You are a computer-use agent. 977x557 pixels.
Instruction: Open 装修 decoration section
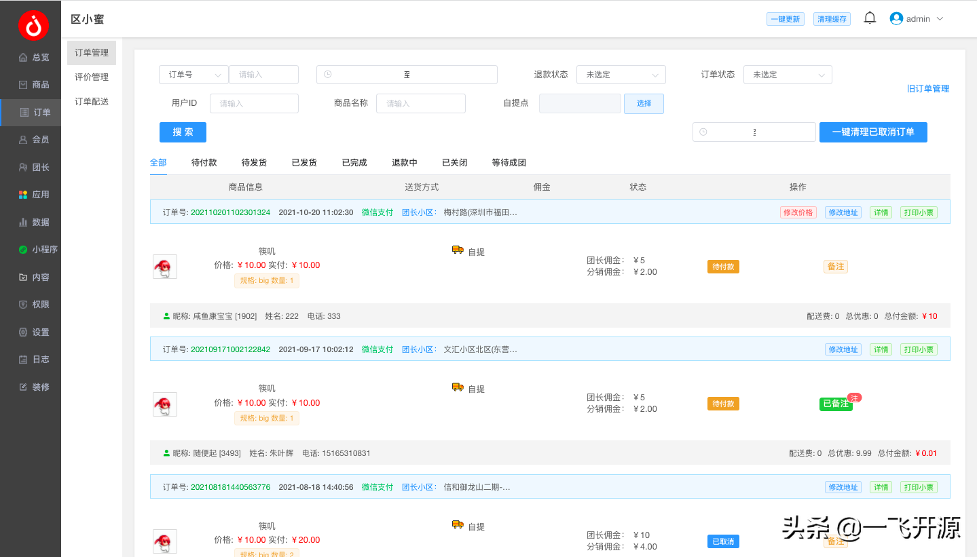pos(34,387)
